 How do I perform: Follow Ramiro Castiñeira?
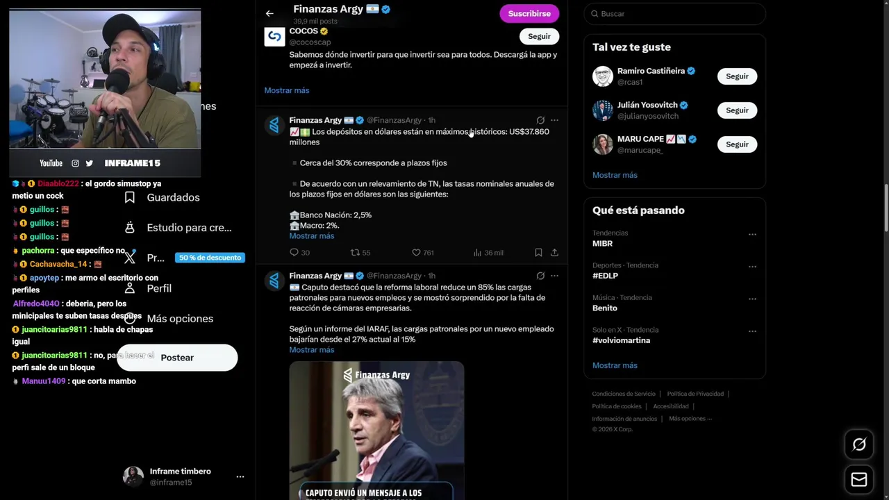(x=737, y=76)
